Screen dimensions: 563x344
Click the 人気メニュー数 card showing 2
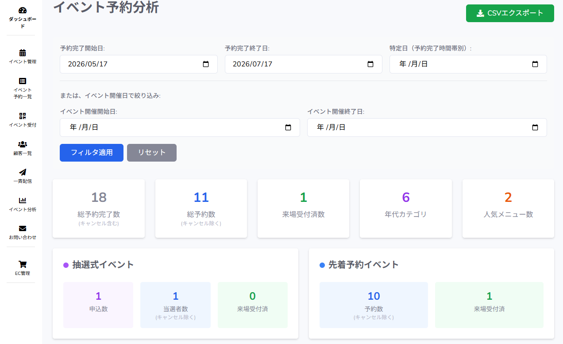(508, 209)
